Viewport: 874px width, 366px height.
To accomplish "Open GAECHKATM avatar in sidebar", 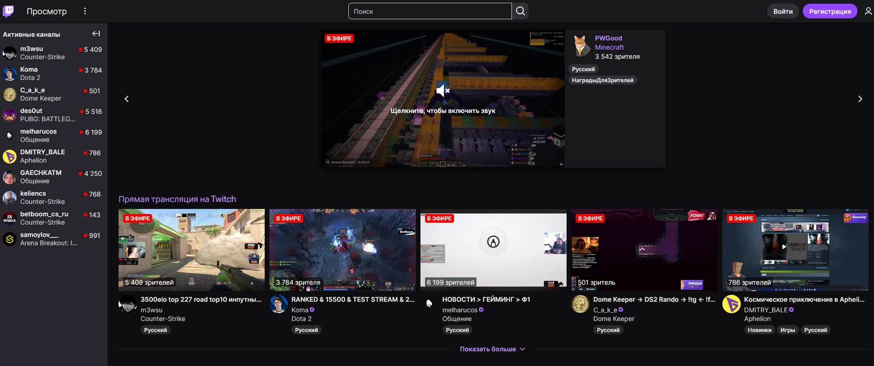I will (x=10, y=177).
